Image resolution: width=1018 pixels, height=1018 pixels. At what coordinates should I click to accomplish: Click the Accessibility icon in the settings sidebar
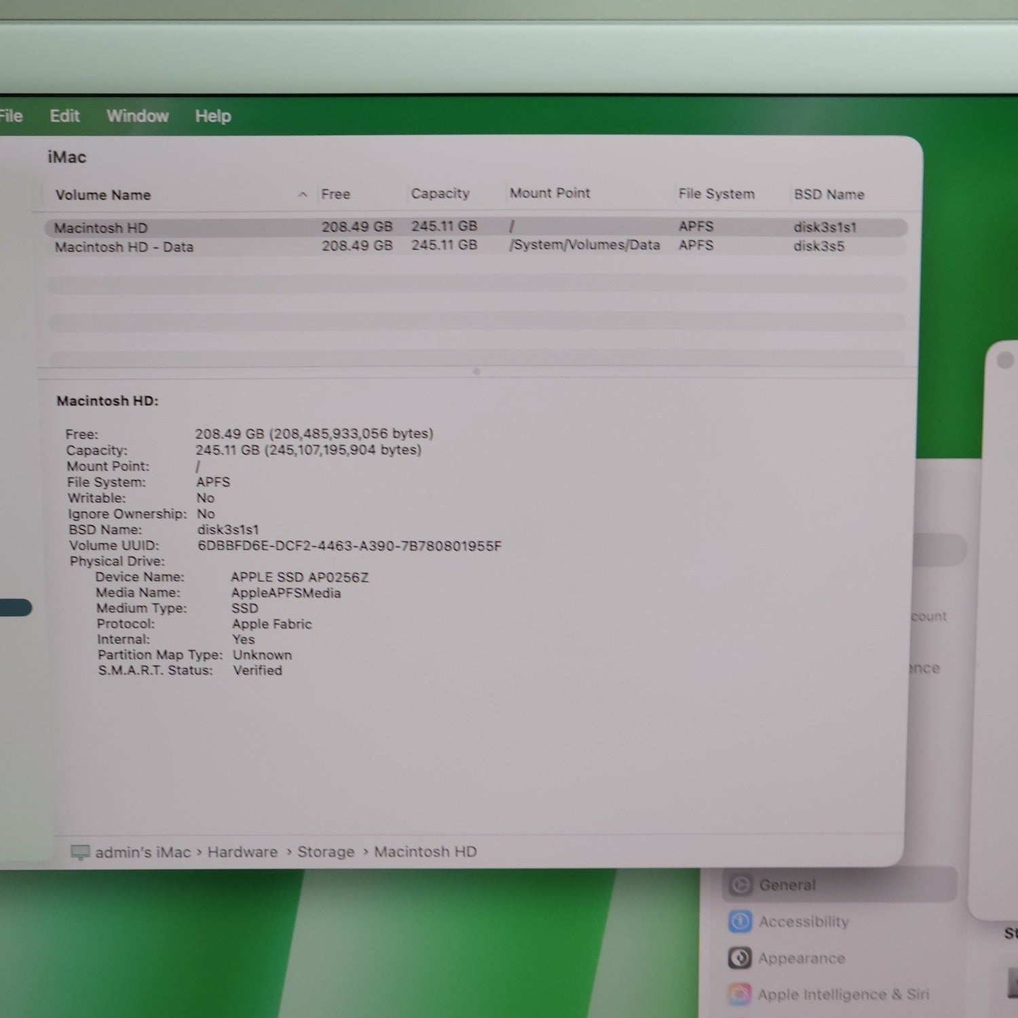pyautogui.click(x=740, y=922)
